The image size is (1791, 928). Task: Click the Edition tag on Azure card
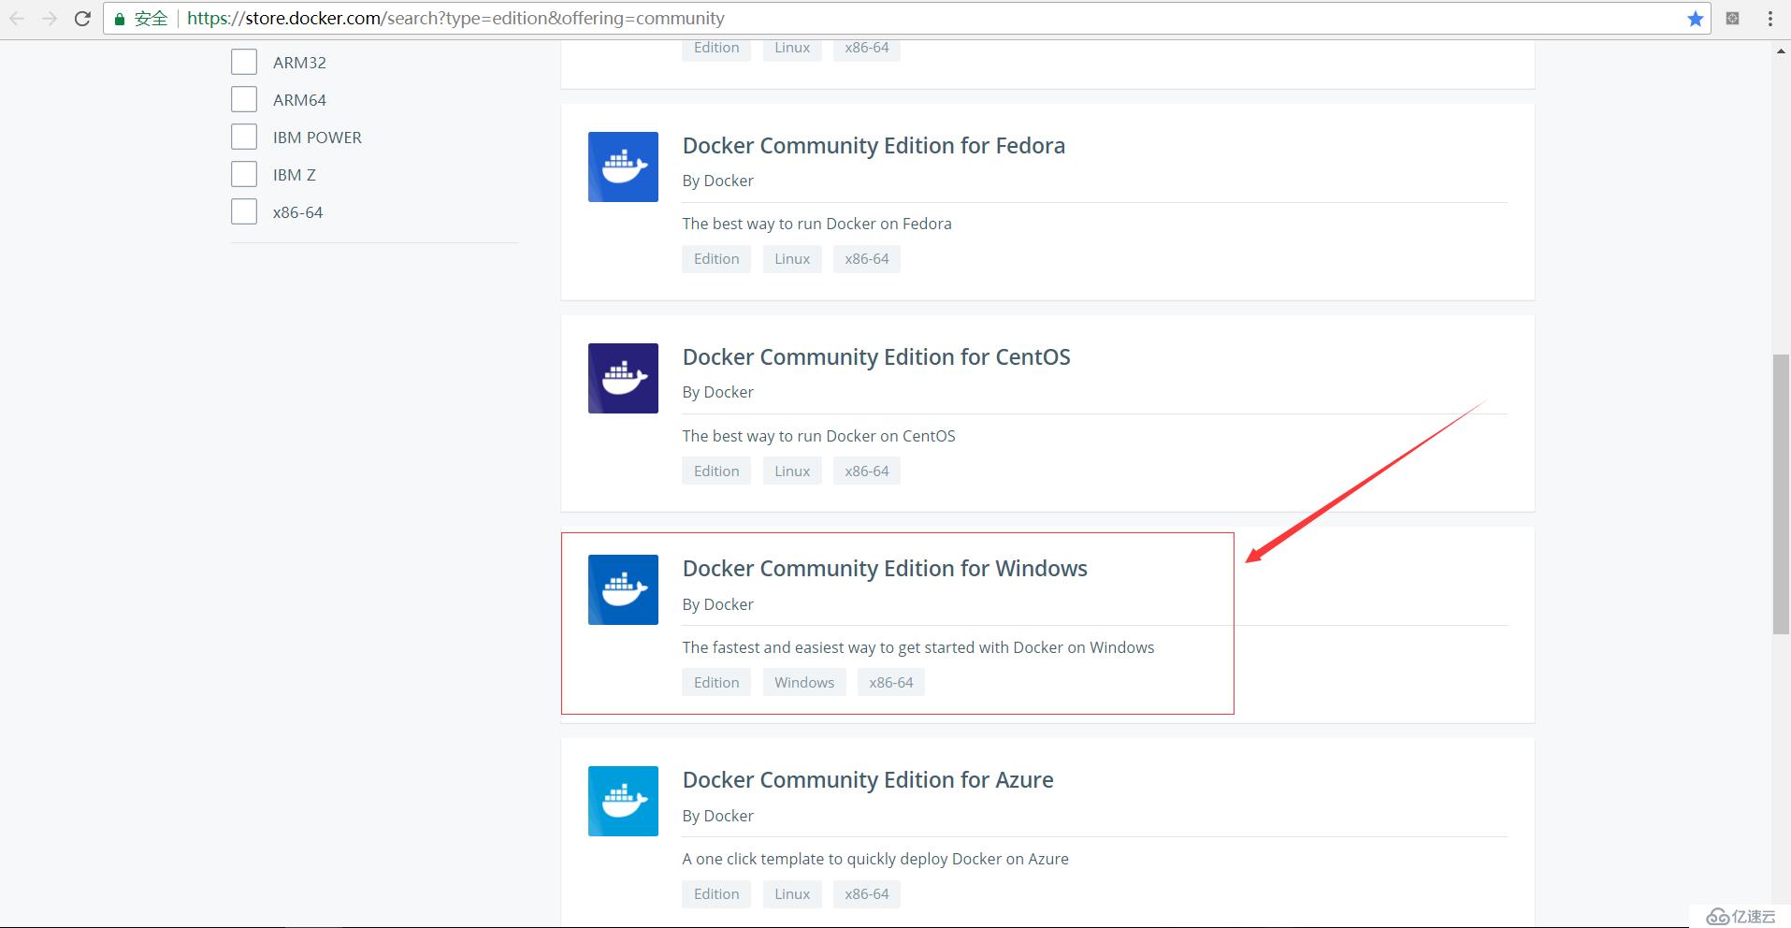716,893
